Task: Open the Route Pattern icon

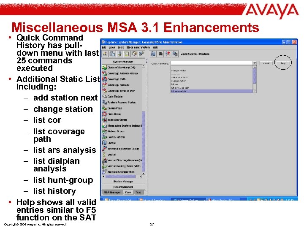Action: tap(105, 137)
